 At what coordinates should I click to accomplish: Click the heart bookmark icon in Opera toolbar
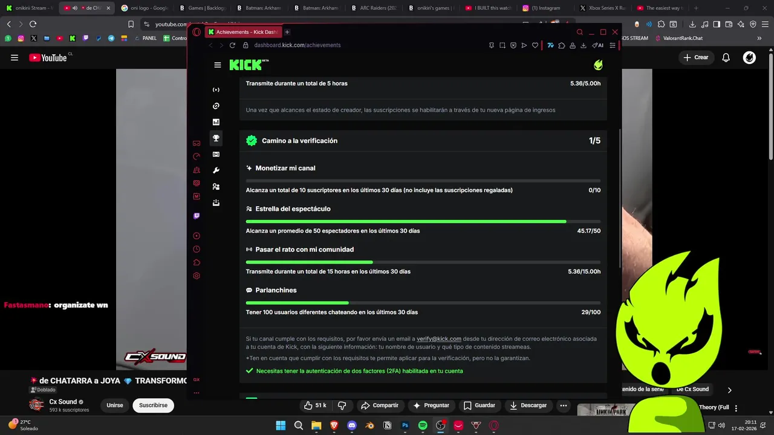(535, 45)
